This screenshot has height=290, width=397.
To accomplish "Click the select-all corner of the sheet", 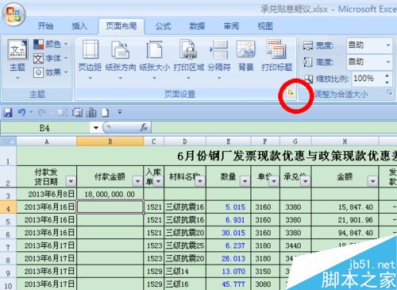I will [8, 141].
